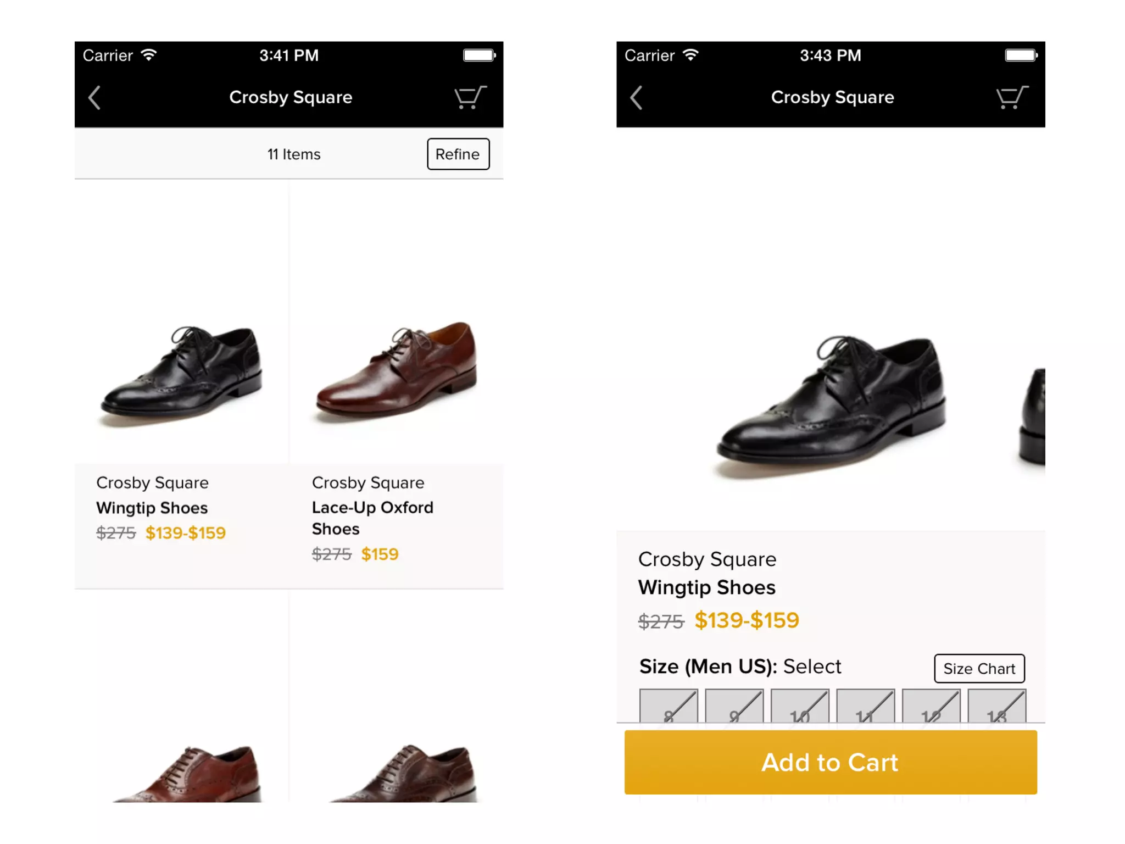Tap the large Wingtip shoe product photo
Image resolution: width=1125 pixels, height=844 pixels.
click(x=831, y=404)
